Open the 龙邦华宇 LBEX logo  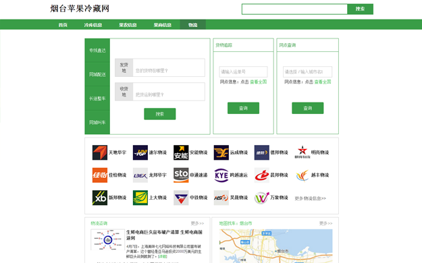[x=140, y=175]
